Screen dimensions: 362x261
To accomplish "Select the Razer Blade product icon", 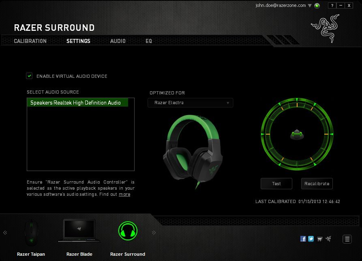I will (x=79, y=231).
